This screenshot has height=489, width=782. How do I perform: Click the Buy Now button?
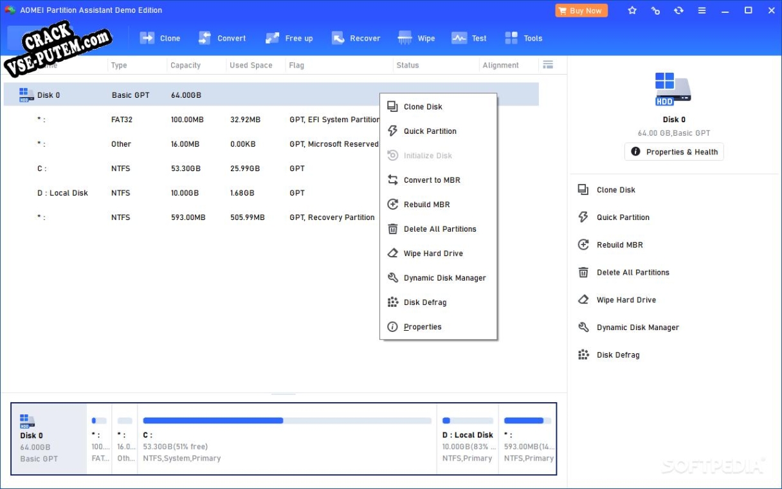[581, 10]
